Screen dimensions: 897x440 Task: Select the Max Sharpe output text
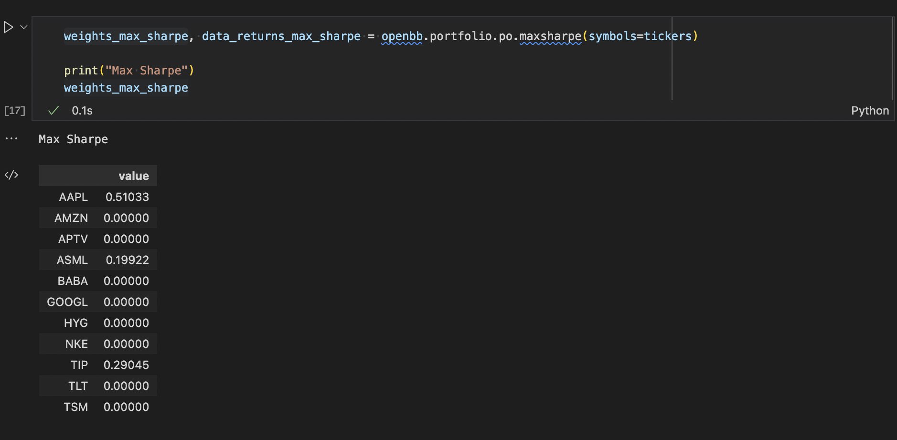click(x=73, y=139)
